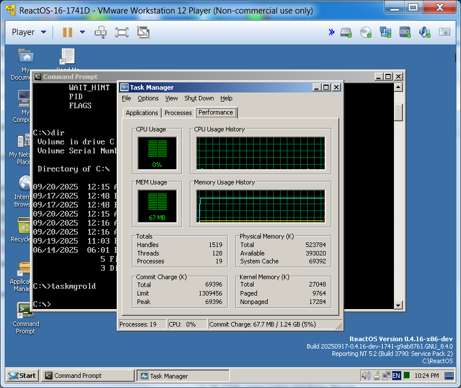Click the CD/DVD drive device icon
The image size is (461, 388).
pos(366,32)
